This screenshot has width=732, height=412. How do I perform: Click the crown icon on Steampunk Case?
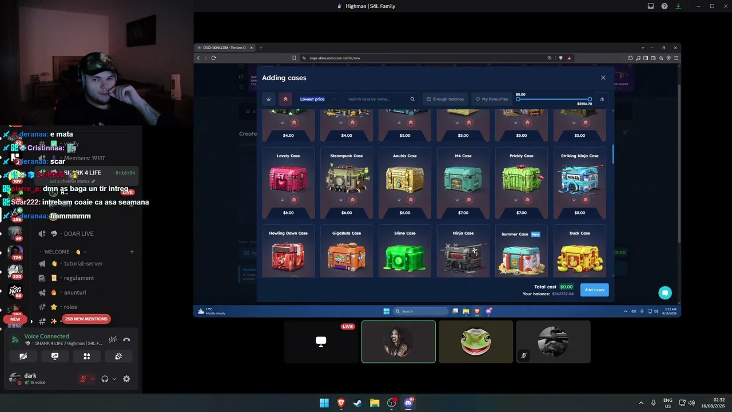pyautogui.click(x=341, y=200)
